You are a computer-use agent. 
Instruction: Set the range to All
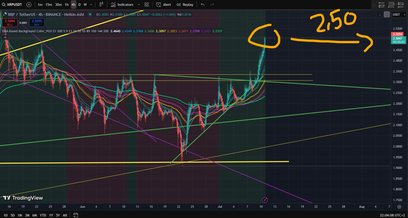(65, 215)
